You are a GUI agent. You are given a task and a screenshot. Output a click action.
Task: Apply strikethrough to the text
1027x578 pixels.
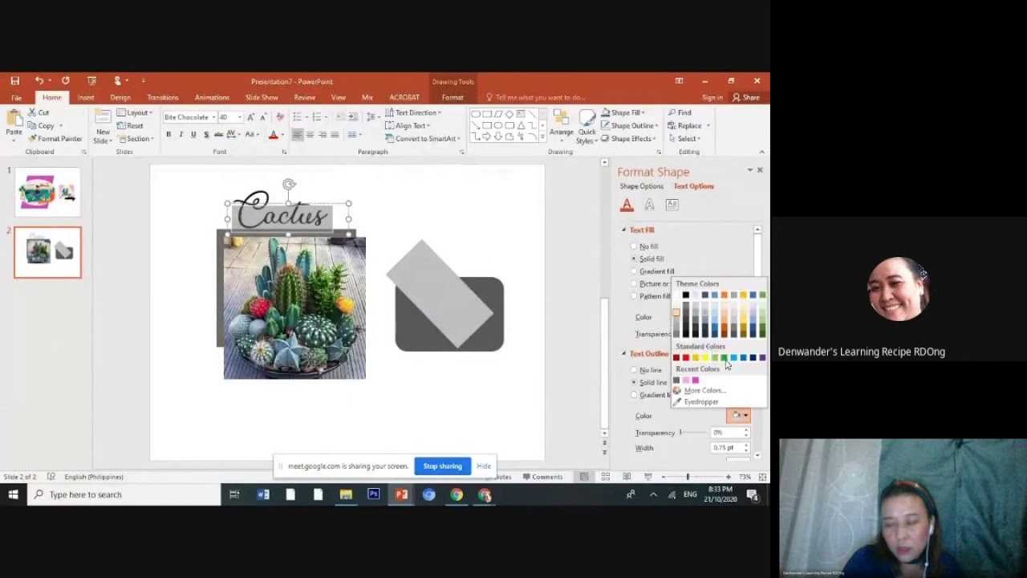pyautogui.click(x=218, y=134)
